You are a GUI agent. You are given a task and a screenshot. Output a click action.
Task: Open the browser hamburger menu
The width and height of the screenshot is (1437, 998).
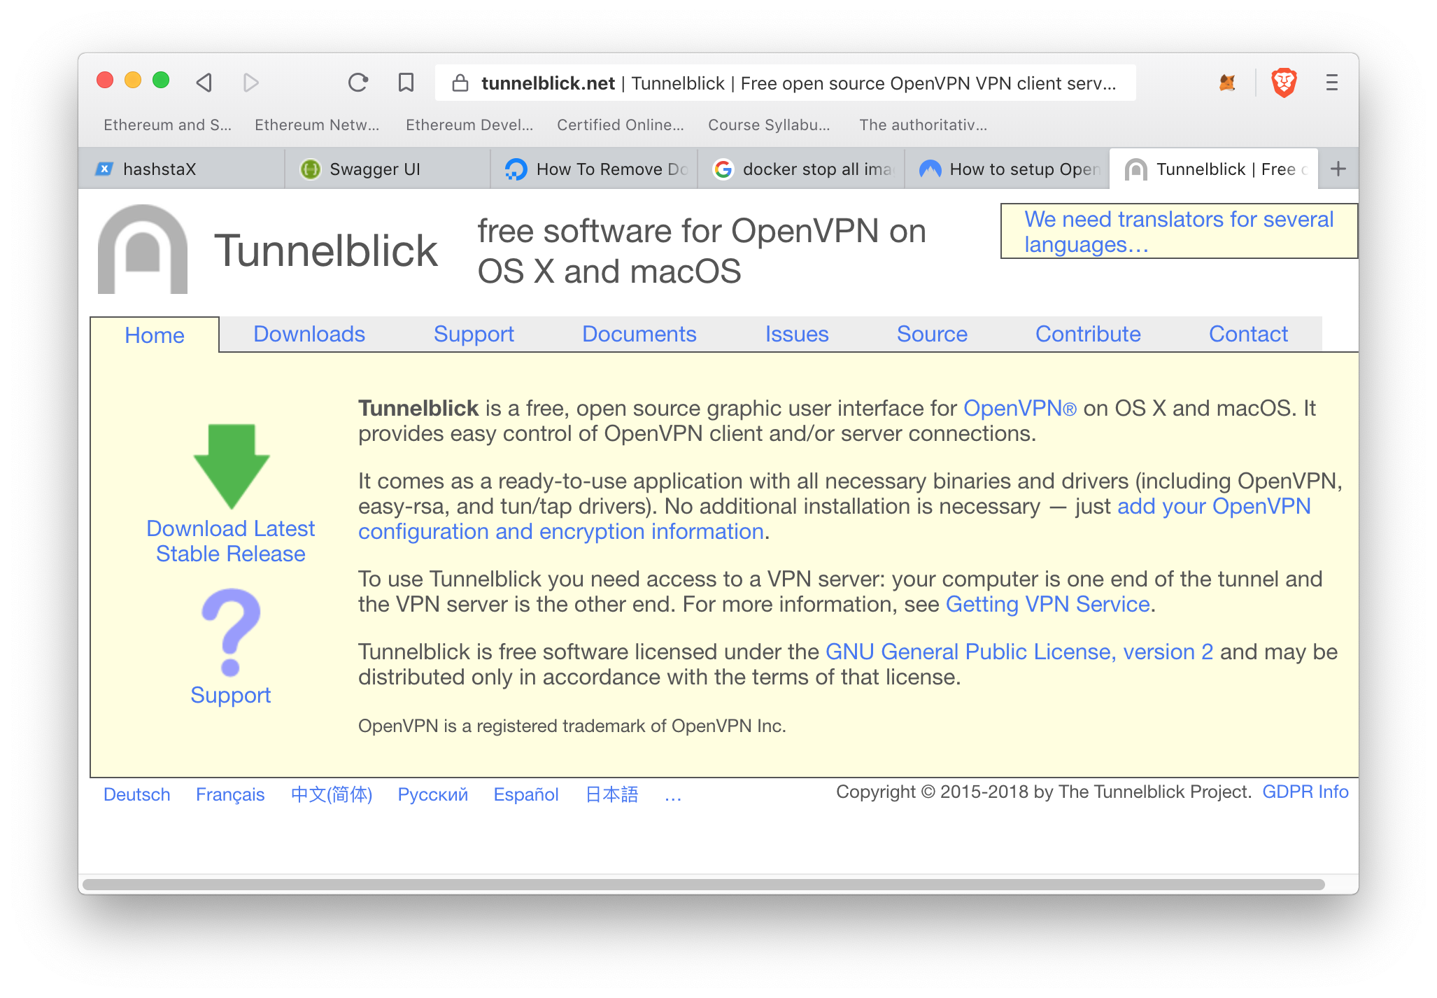(x=1331, y=83)
